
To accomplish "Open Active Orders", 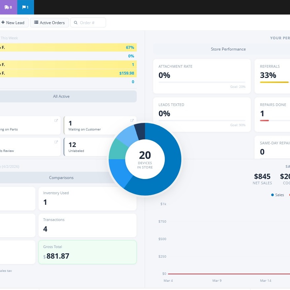I will 49,23.
